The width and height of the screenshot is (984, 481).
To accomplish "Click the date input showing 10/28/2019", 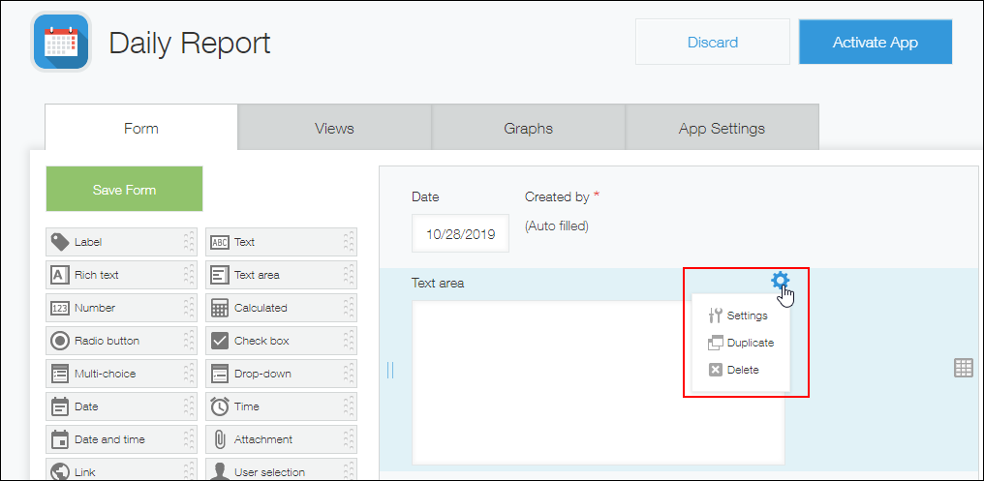I will 460,234.
